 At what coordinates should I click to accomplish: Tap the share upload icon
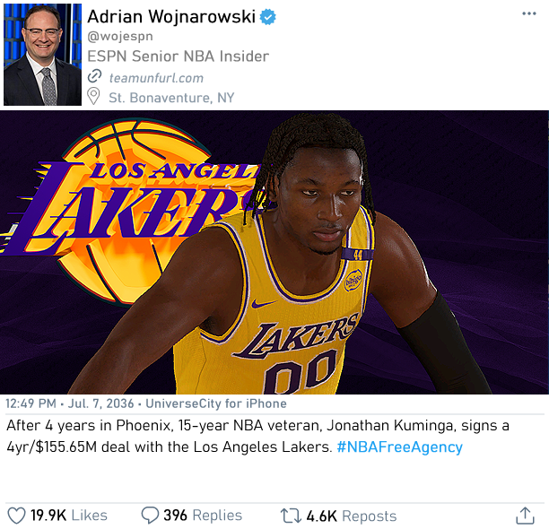525,516
